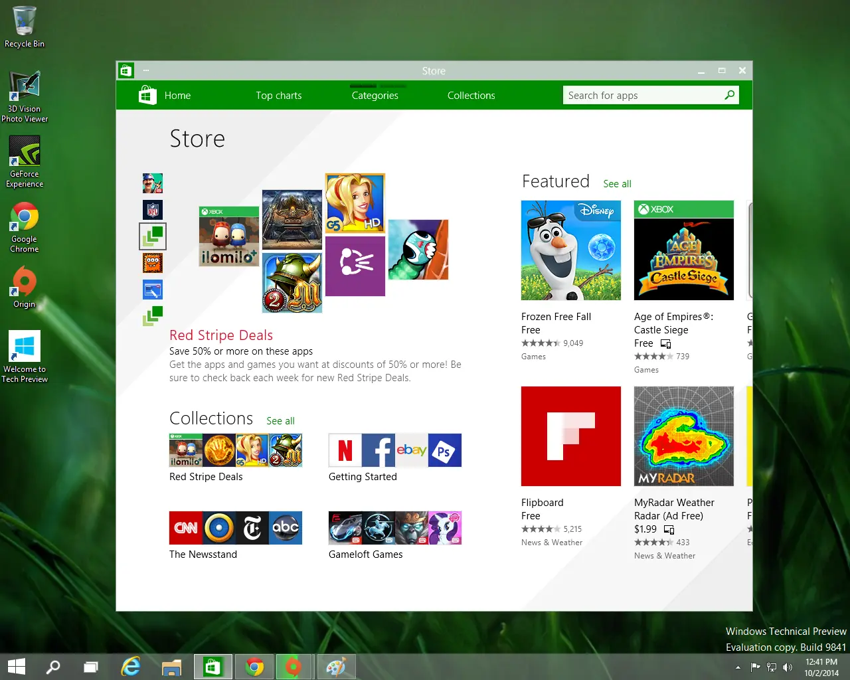Click the Store page heading text
Viewport: 850px width, 680px height.
[x=197, y=139]
